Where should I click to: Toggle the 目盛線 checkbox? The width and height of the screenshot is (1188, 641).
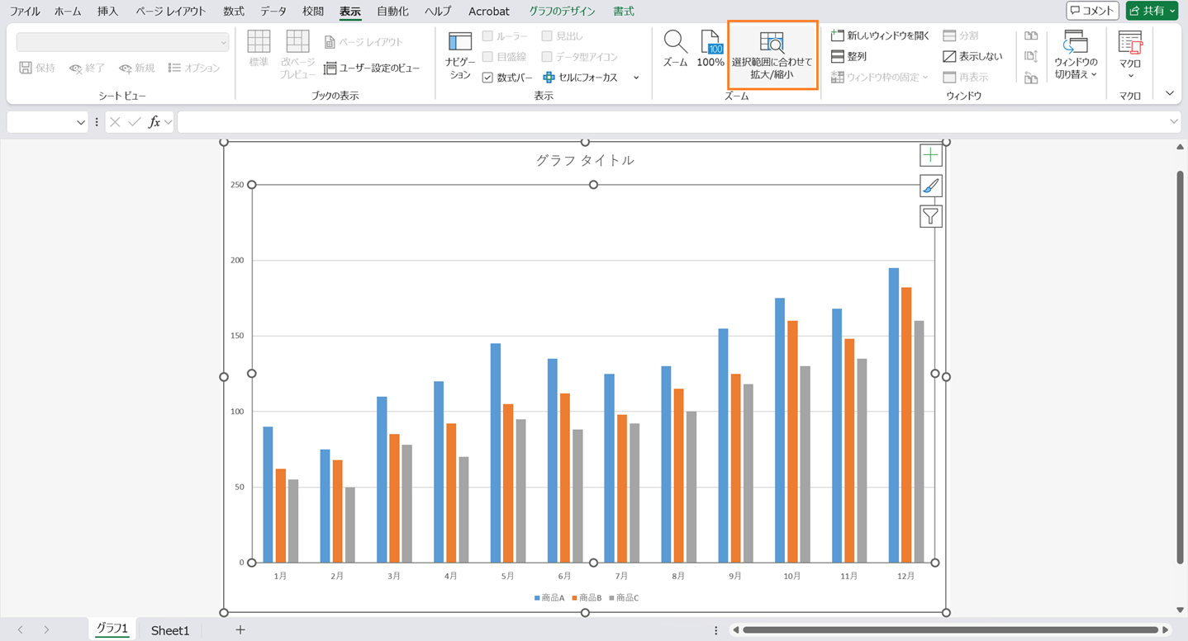pyautogui.click(x=487, y=57)
